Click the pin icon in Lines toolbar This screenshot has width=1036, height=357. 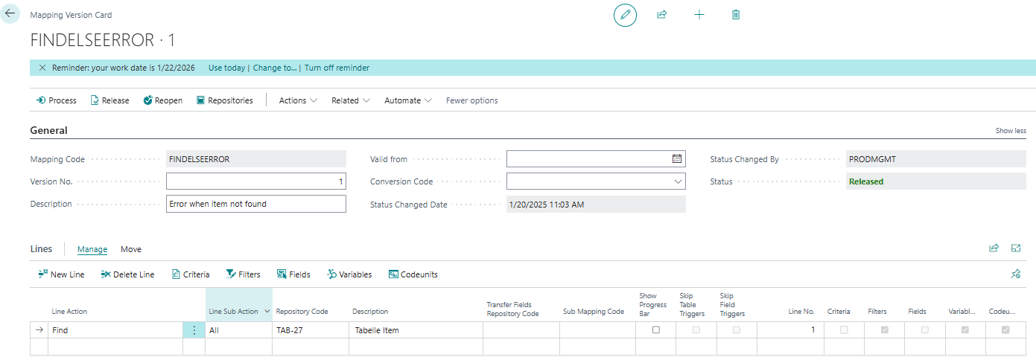[1015, 274]
